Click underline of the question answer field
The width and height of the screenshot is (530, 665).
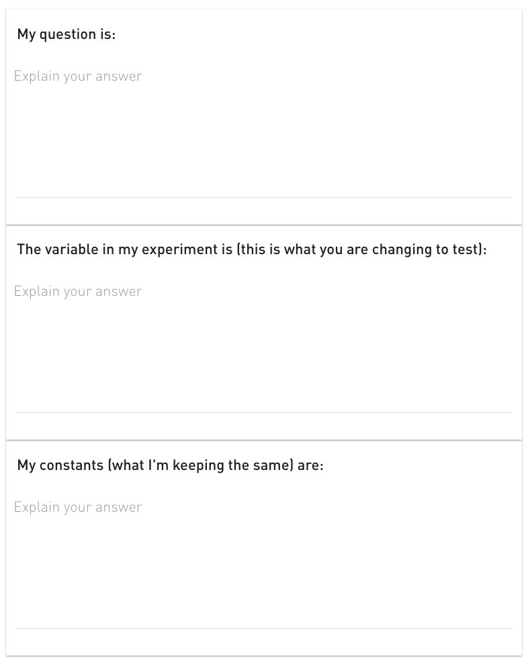tap(263, 197)
